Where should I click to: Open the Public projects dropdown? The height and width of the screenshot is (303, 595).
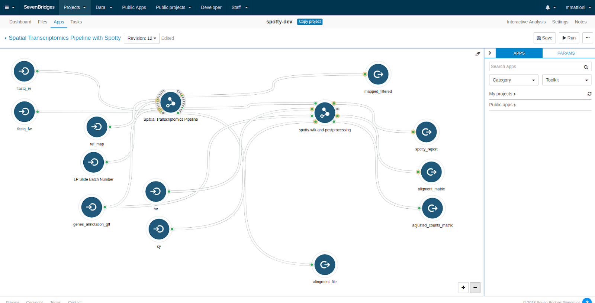tap(173, 7)
